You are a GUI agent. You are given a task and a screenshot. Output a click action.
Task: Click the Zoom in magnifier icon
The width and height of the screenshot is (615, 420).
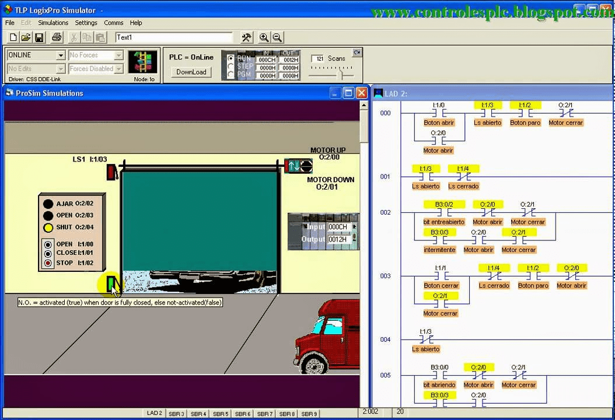264,37
